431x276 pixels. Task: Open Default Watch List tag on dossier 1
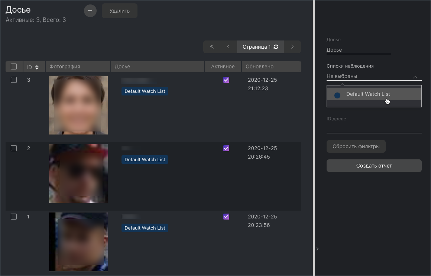pyautogui.click(x=145, y=228)
